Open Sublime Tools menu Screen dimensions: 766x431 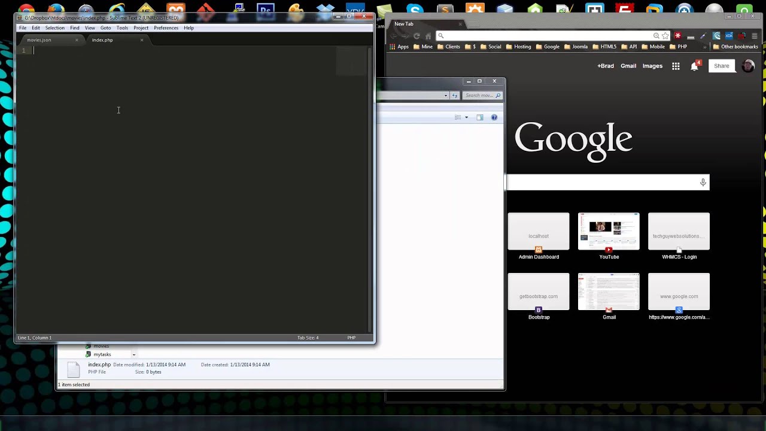pyautogui.click(x=122, y=28)
